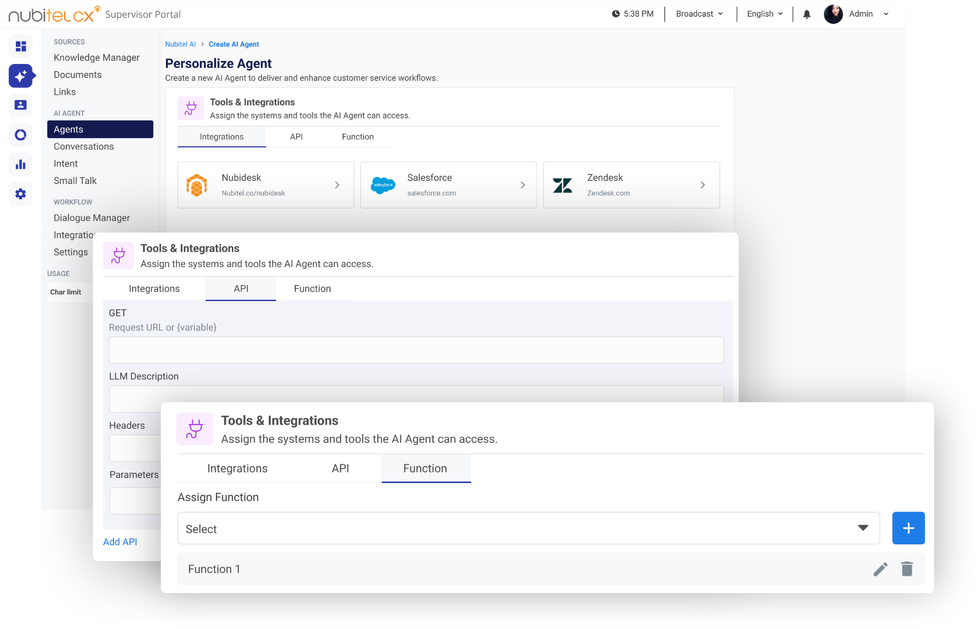Image resolution: width=977 pixels, height=629 pixels.
Task: Open Links in sidebar
Action: (x=65, y=92)
